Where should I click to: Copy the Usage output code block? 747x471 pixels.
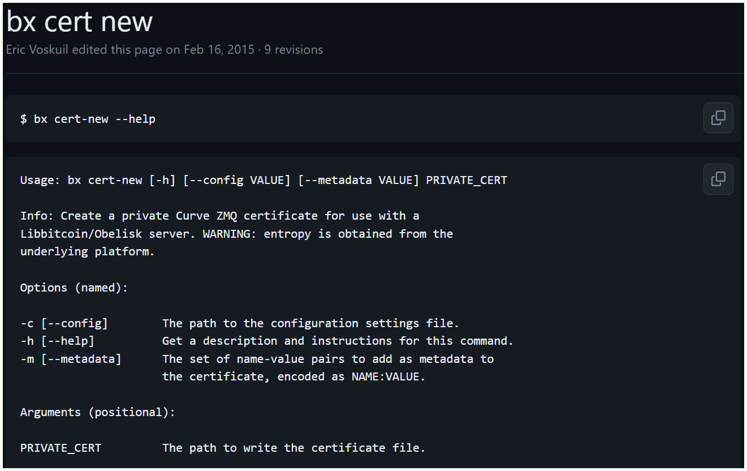tap(718, 179)
